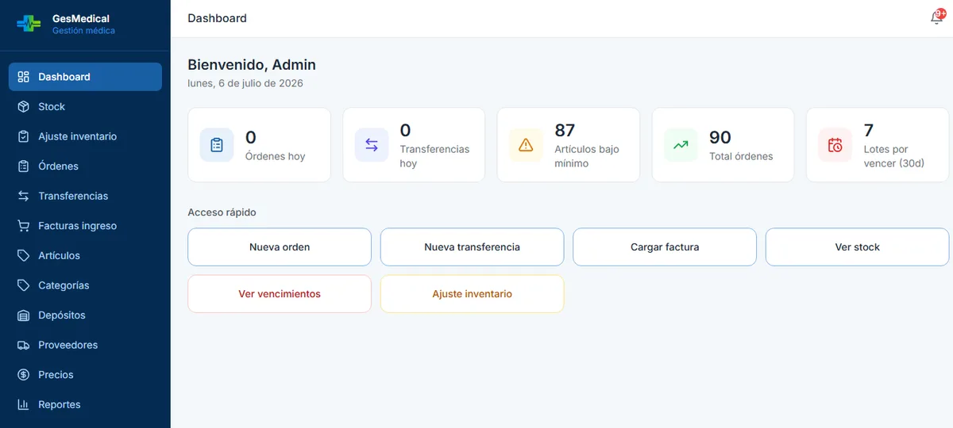Click the Cargar factura button

665,247
